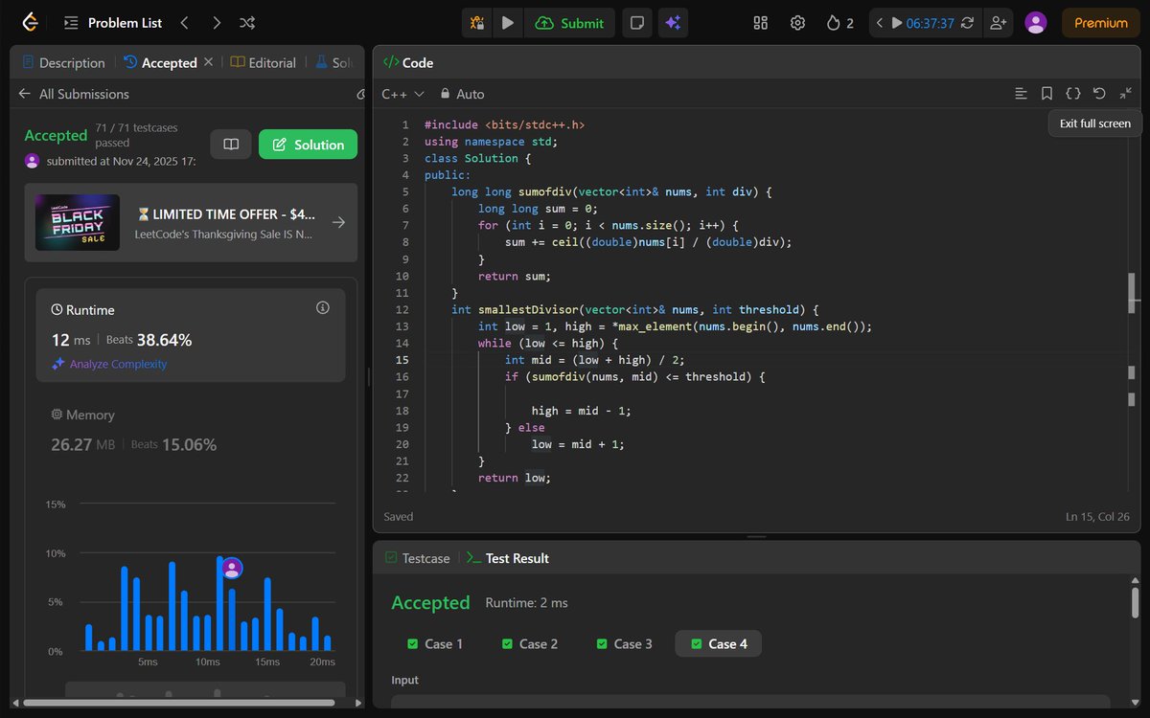Click the 'return low;' code line
The width and height of the screenshot is (1150, 718).
tap(514, 478)
